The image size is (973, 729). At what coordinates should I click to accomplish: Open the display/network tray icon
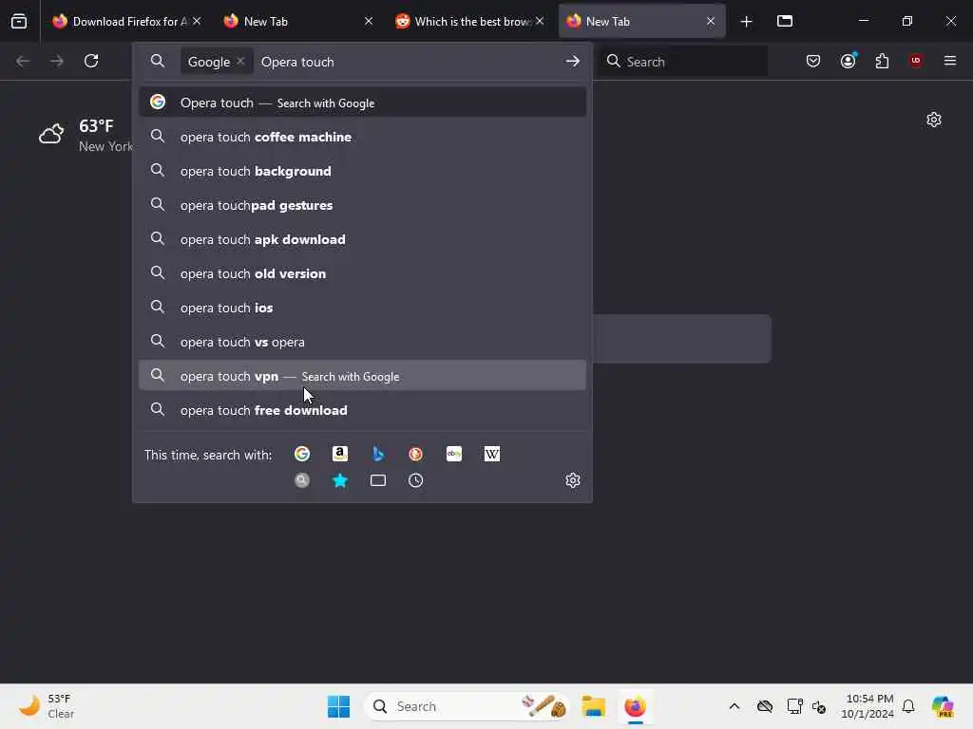795,706
